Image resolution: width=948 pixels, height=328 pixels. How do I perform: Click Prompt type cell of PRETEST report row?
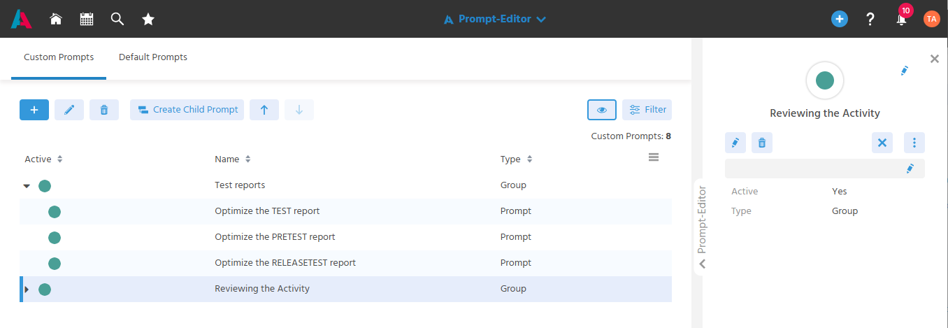tap(516, 236)
